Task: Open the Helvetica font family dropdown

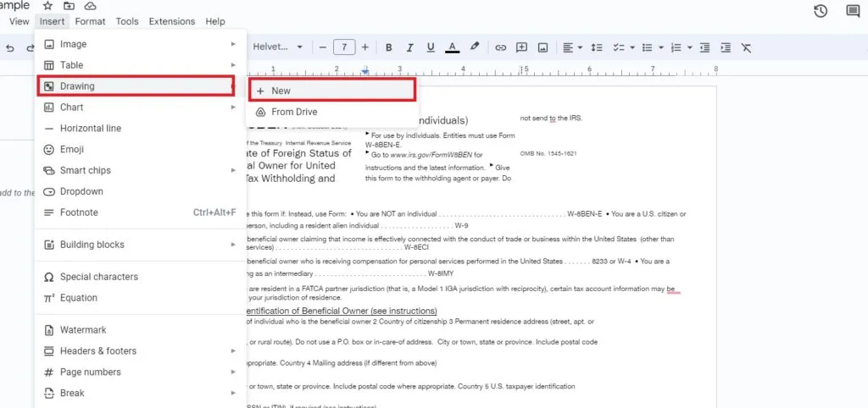Action: (x=278, y=47)
